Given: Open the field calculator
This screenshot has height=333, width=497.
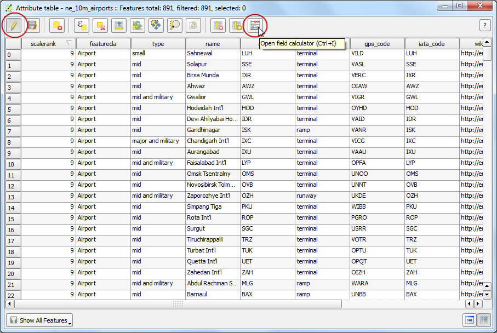Looking at the screenshot, I should [255, 25].
